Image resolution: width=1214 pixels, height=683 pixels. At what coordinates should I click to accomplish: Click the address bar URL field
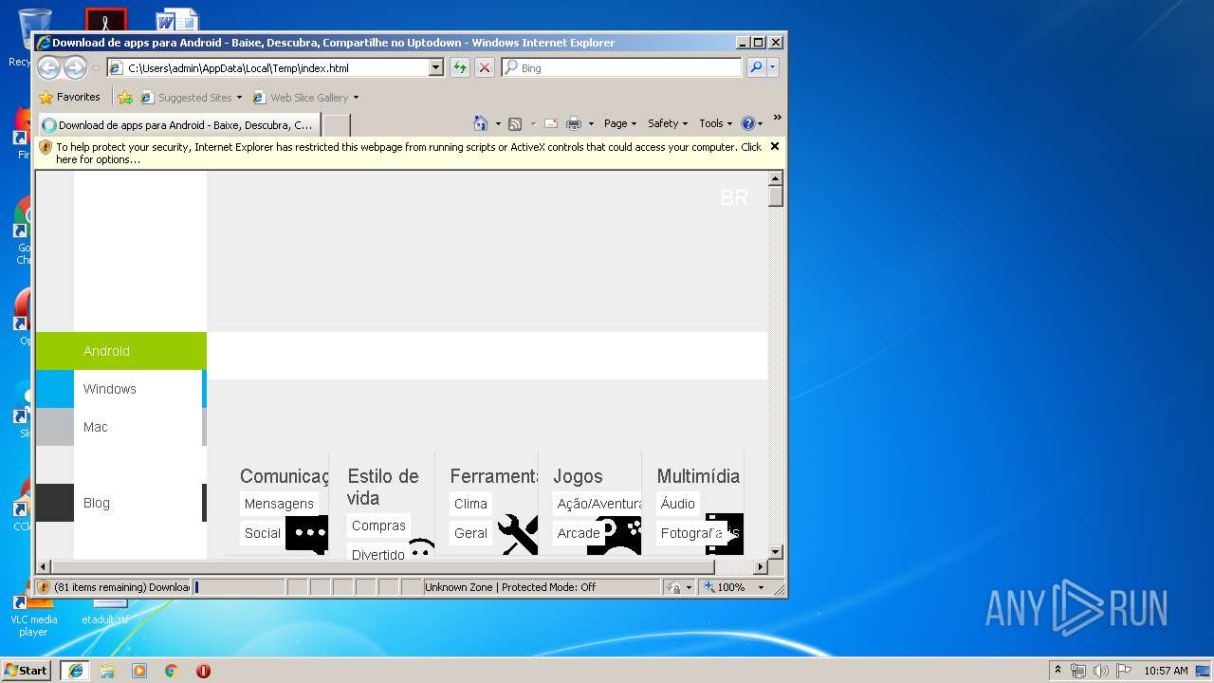click(275, 67)
